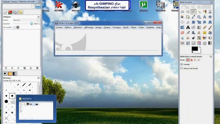Image resolution: width=220 pixels, height=124 pixels.
Task: Toggle the alpha channel lock icon
Action: (x=18, y=27)
